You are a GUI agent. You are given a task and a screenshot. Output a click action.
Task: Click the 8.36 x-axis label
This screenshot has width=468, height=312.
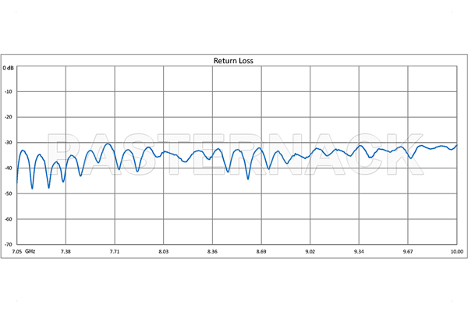point(212,252)
